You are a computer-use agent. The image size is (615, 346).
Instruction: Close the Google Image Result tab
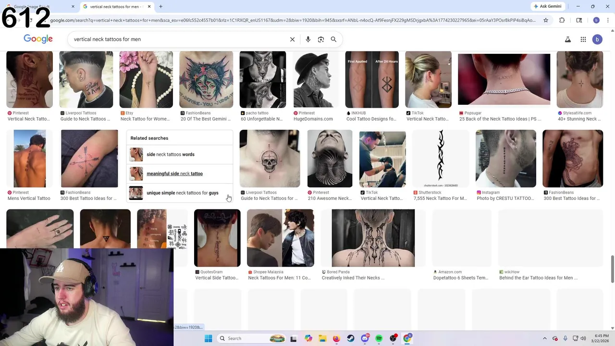click(73, 6)
